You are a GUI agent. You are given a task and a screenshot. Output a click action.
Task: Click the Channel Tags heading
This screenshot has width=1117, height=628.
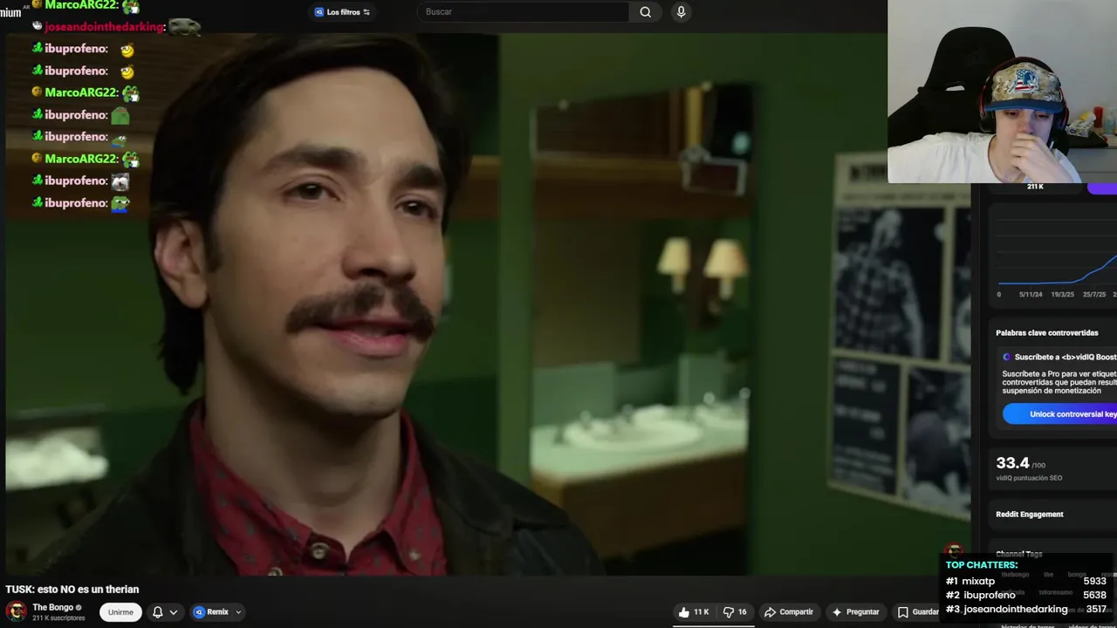[x=1019, y=554]
